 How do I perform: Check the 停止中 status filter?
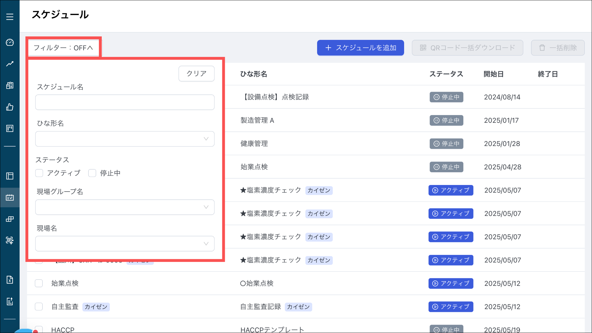[92, 173]
